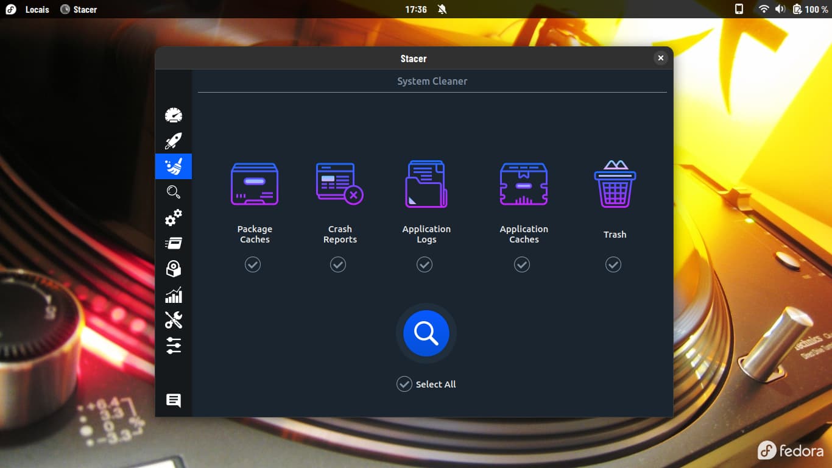Open the Locais menu in the top bar

tap(37, 9)
